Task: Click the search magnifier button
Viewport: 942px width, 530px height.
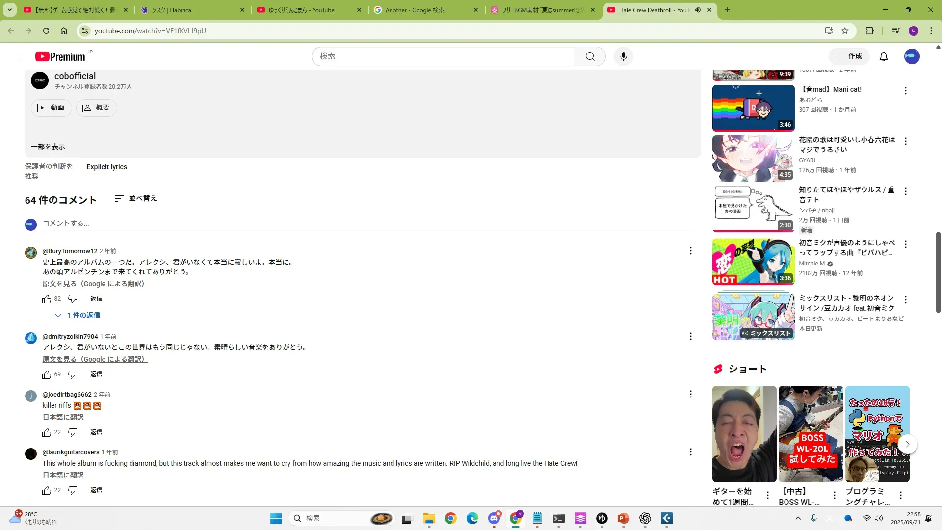Action: [x=590, y=56]
